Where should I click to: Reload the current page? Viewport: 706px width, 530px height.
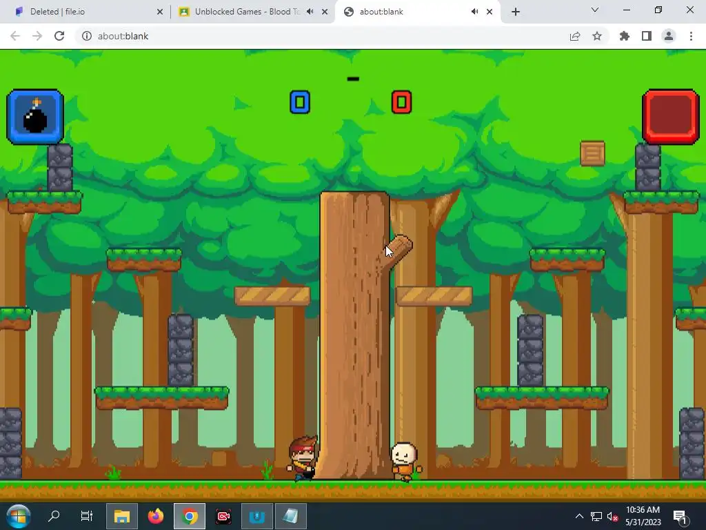59,36
